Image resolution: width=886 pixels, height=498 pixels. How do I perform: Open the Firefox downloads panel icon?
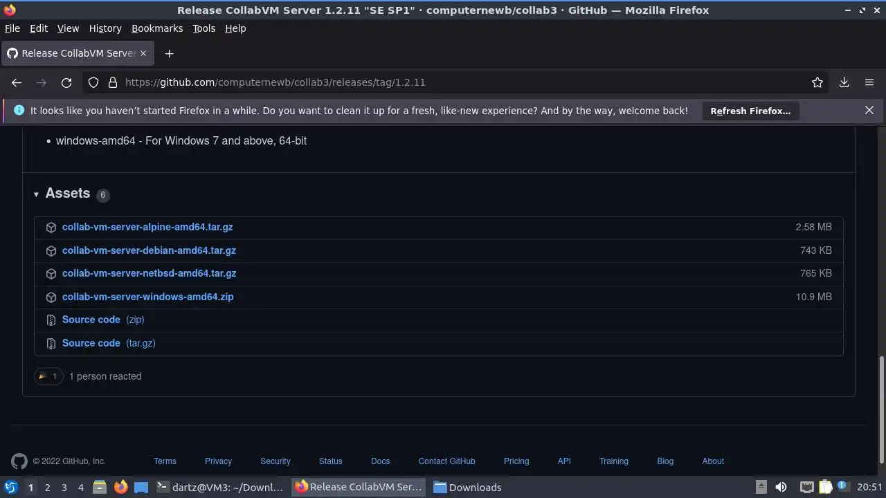click(x=844, y=82)
